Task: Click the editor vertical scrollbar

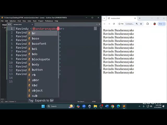Action: [100, 48]
